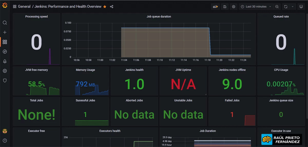308x147 pixels.
Task: Expand the refresh interval dropdown
Action: point(293,7)
